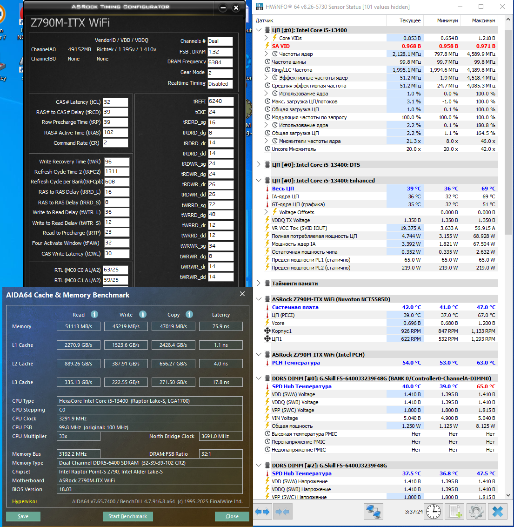This screenshot has height=527, width=514.
Task: Expand the Intel Core i5-13400: DTS group
Action: click(259, 165)
